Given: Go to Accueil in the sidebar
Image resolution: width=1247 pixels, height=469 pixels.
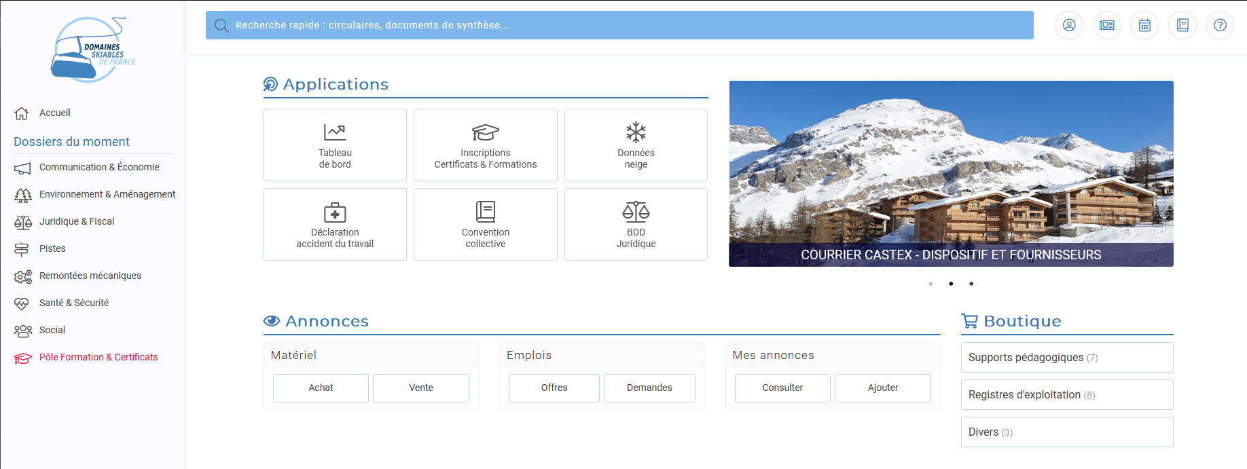Looking at the screenshot, I should [x=54, y=113].
